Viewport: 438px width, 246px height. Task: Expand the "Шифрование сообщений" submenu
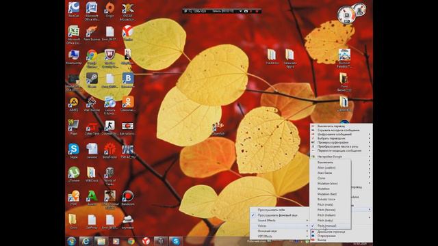[342, 134]
